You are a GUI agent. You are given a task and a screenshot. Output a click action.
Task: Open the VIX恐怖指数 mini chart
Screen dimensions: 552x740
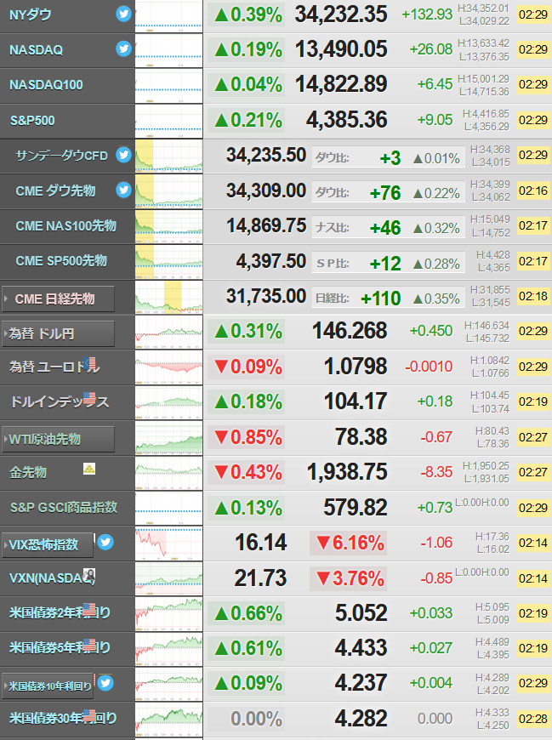169,544
